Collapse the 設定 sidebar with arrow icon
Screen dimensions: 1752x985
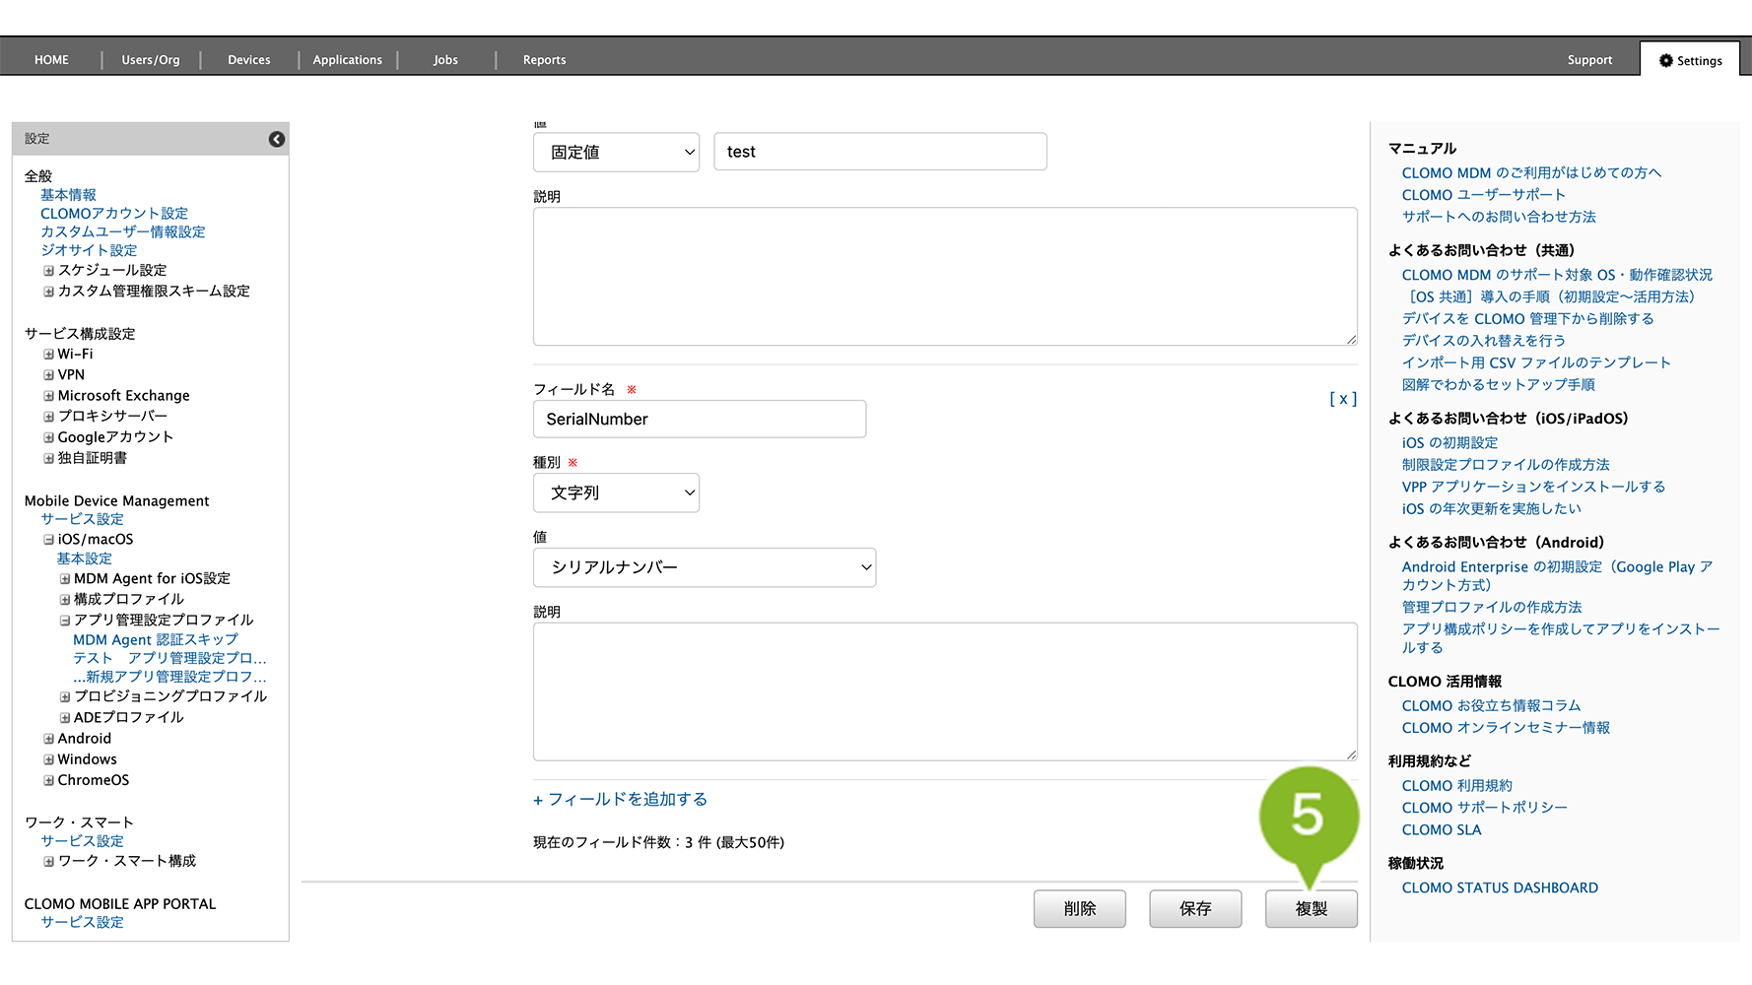tap(277, 139)
